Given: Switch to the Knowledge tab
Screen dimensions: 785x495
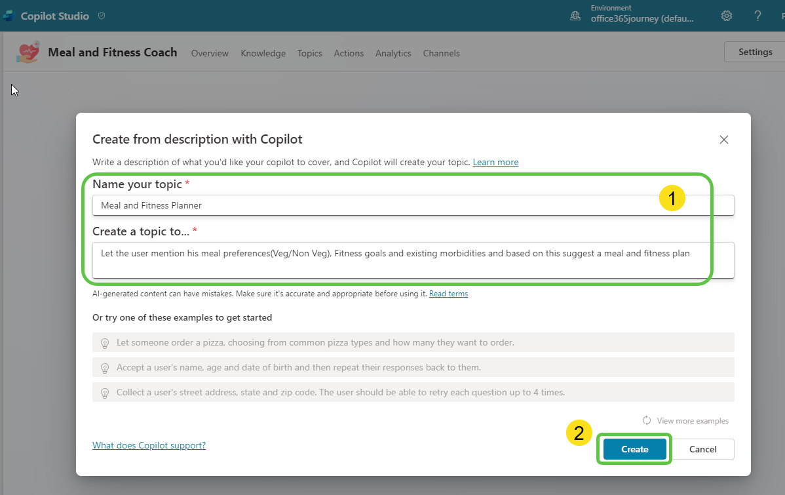Looking at the screenshot, I should (x=263, y=53).
